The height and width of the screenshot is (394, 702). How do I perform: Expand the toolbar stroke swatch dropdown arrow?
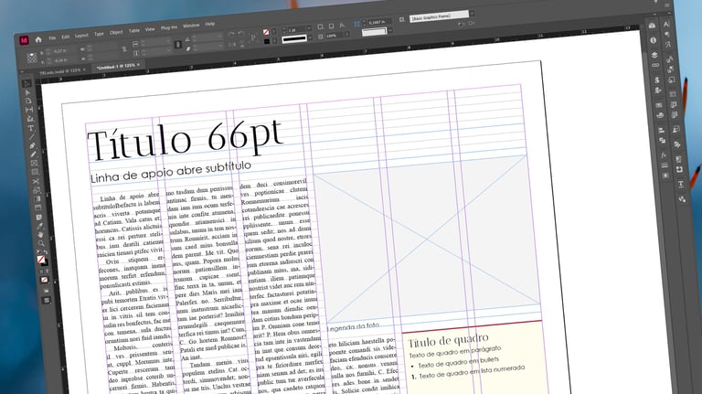[274, 41]
